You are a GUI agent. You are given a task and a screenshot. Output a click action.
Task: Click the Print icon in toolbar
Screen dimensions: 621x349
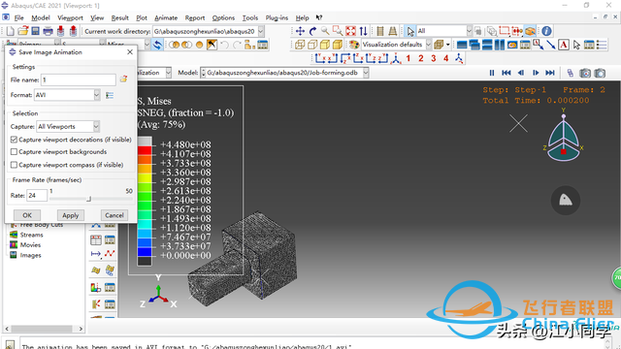point(48,31)
